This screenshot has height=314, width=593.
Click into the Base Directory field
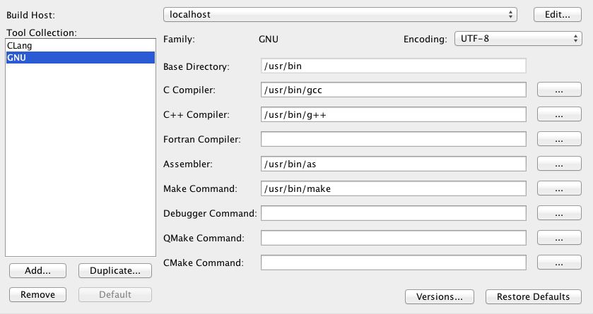click(393, 66)
